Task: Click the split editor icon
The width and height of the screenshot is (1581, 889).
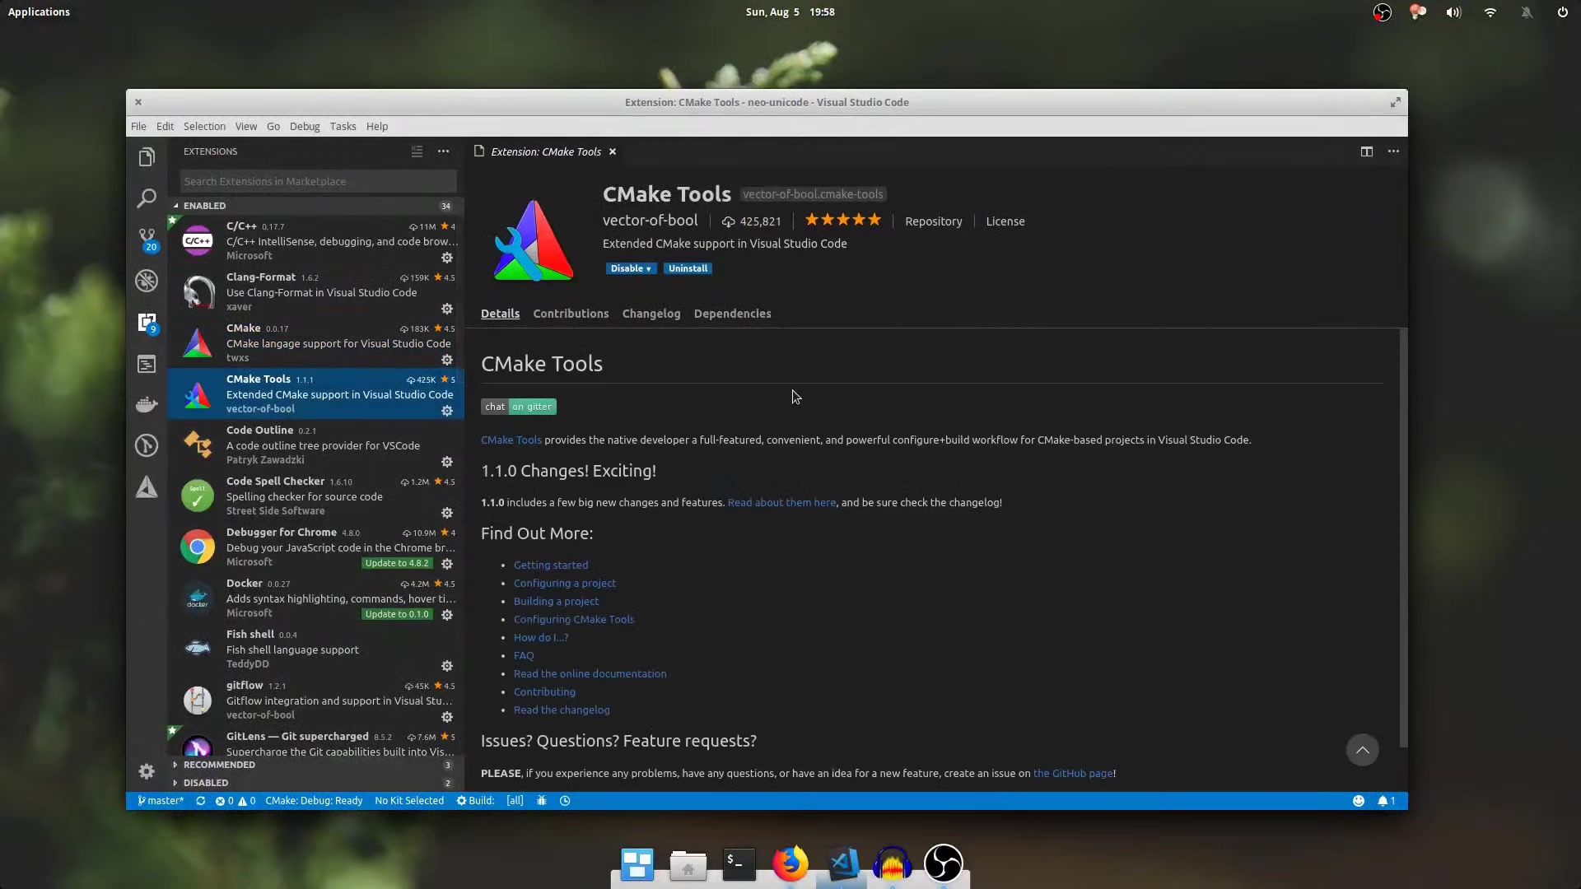Action: point(1367,151)
